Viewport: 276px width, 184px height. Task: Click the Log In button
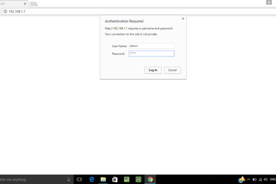pyautogui.click(x=153, y=70)
